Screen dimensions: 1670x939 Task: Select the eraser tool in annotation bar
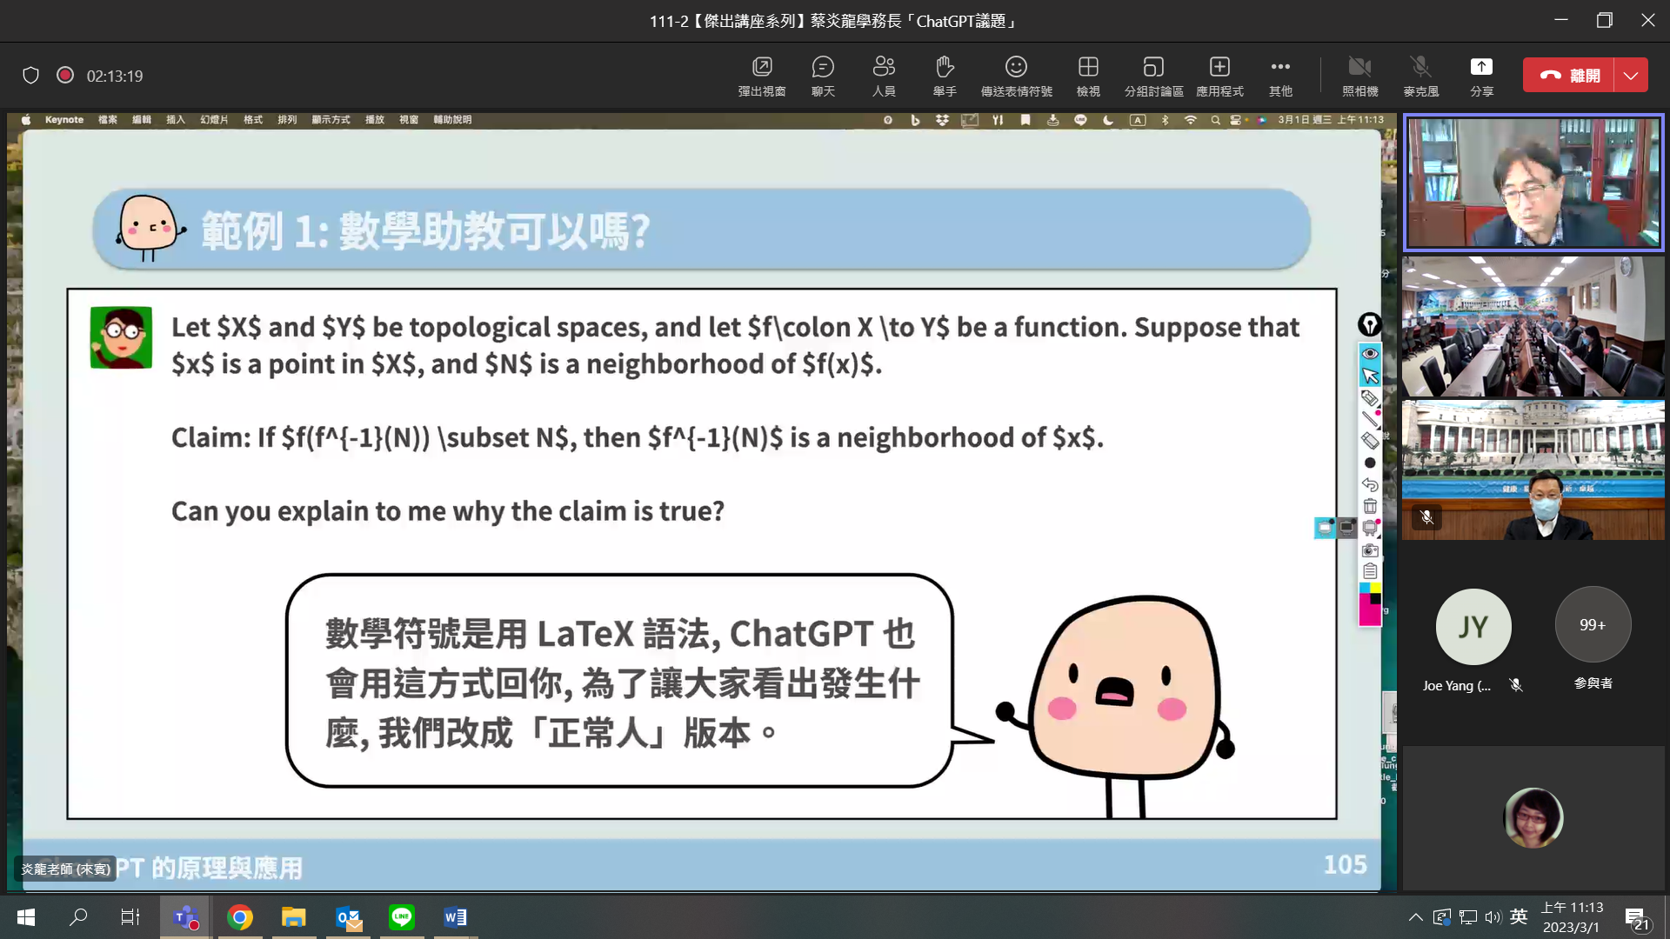tap(1370, 441)
